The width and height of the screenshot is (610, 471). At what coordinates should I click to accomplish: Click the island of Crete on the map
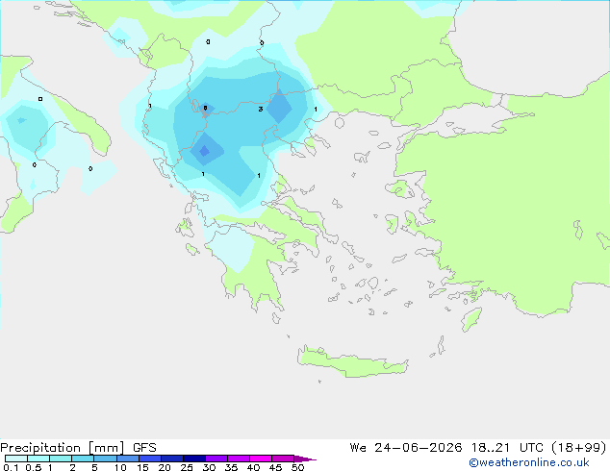point(353,361)
